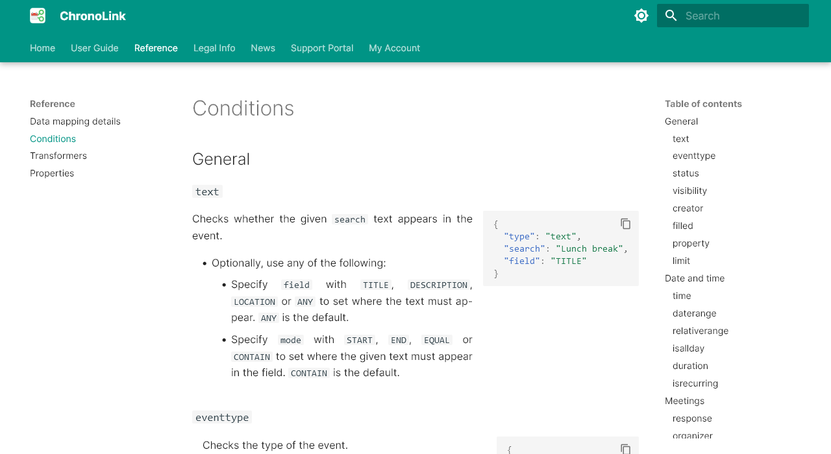
Task: Click the search magnifier icon
Action: [671, 16]
